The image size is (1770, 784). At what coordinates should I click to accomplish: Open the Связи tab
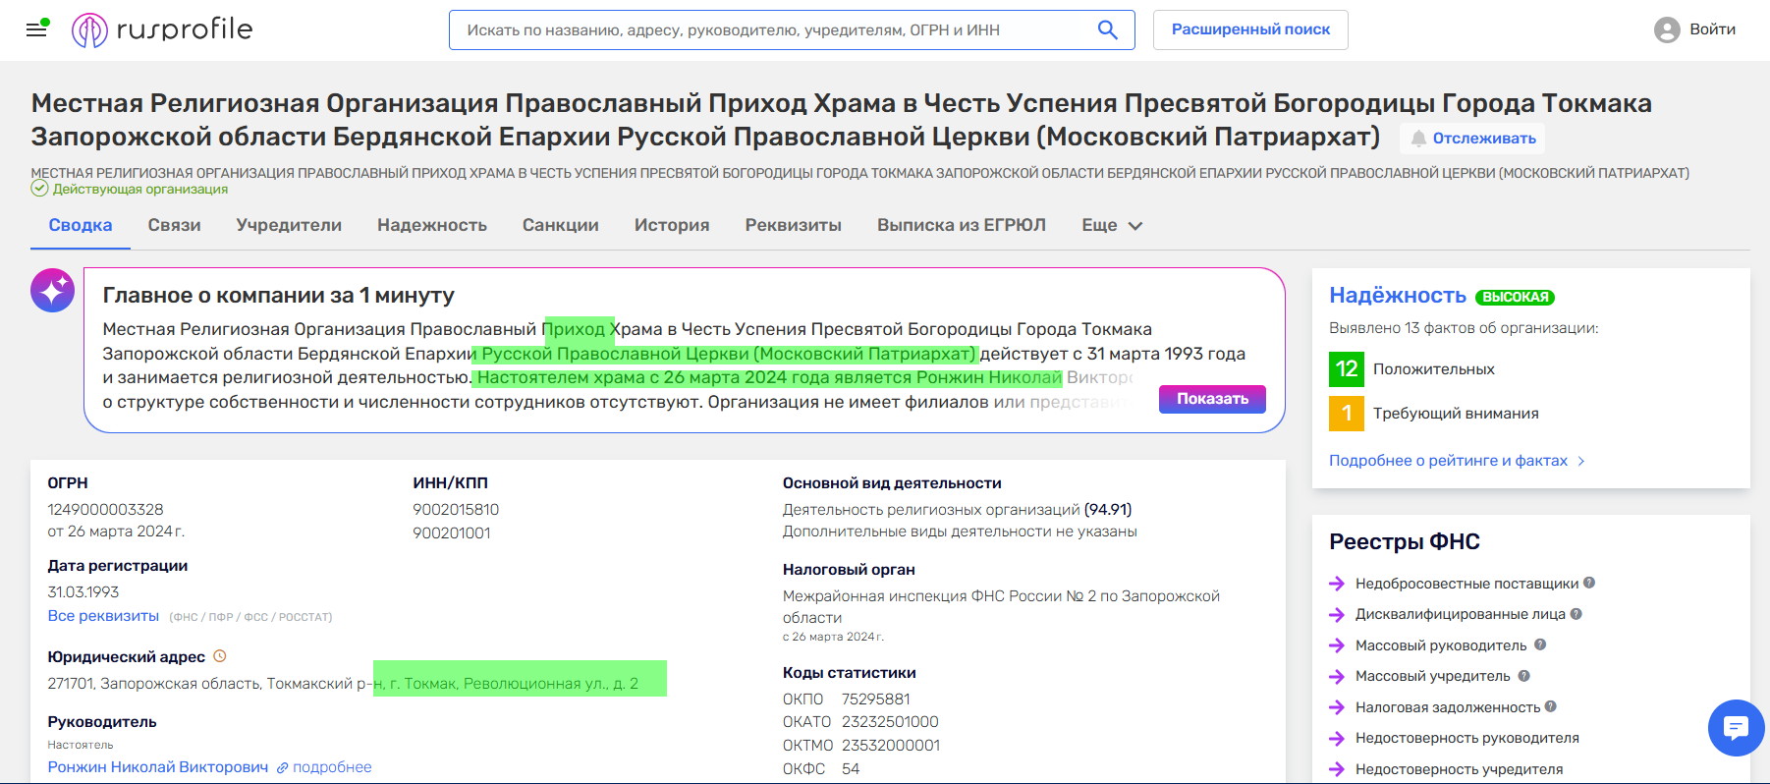(x=175, y=225)
